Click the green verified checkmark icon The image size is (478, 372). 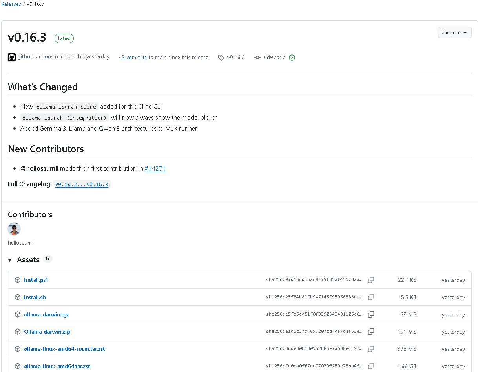pyautogui.click(x=292, y=58)
